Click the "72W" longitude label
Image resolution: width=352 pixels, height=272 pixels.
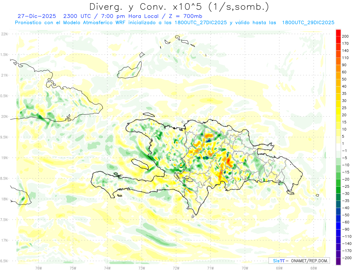coord(176,268)
